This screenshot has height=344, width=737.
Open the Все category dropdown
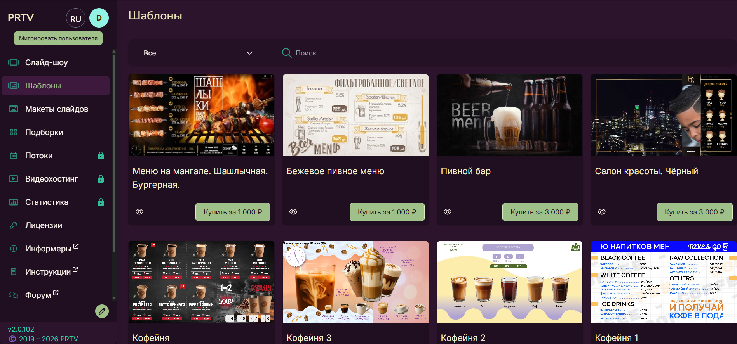tap(198, 53)
